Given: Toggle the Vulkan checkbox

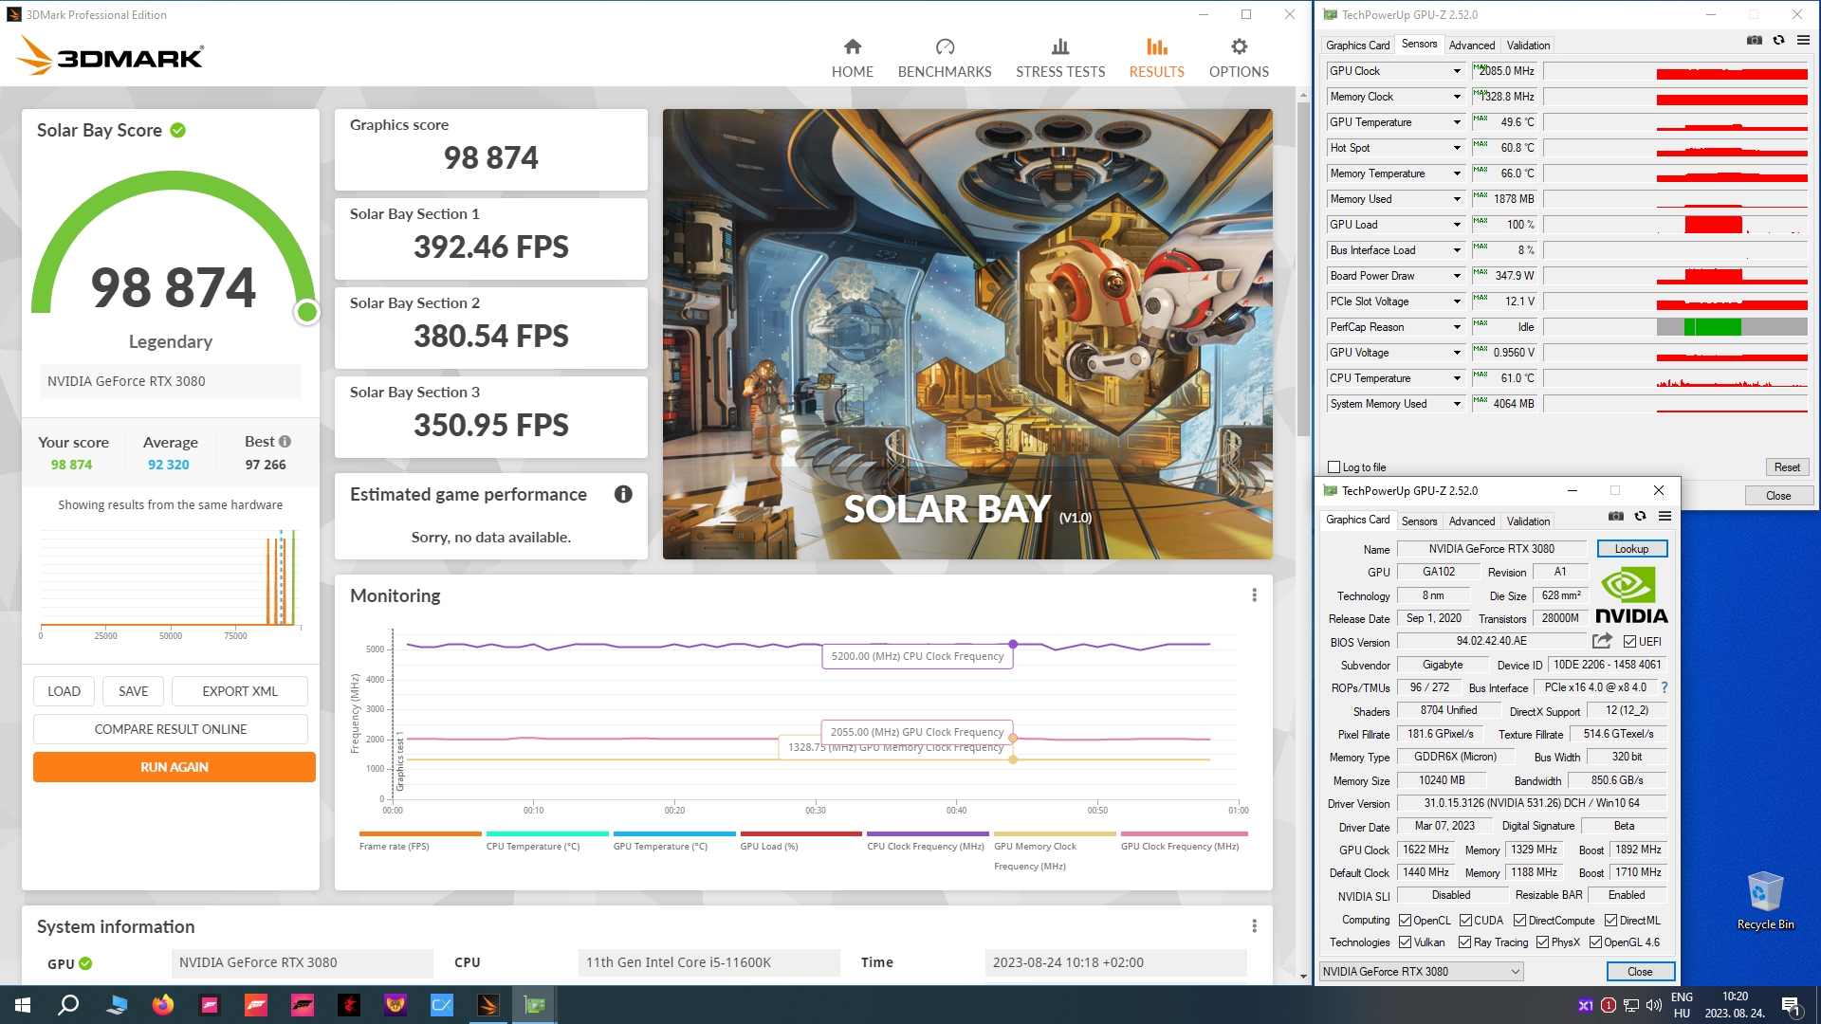Looking at the screenshot, I should (1405, 942).
